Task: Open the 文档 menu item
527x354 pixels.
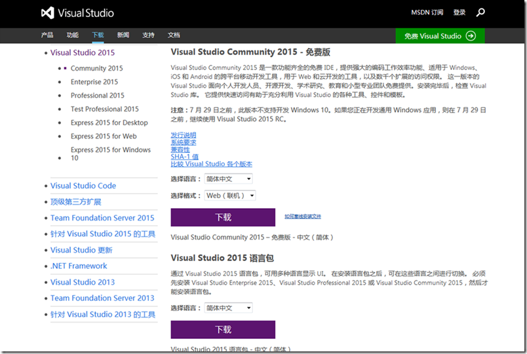Action: 174,35
